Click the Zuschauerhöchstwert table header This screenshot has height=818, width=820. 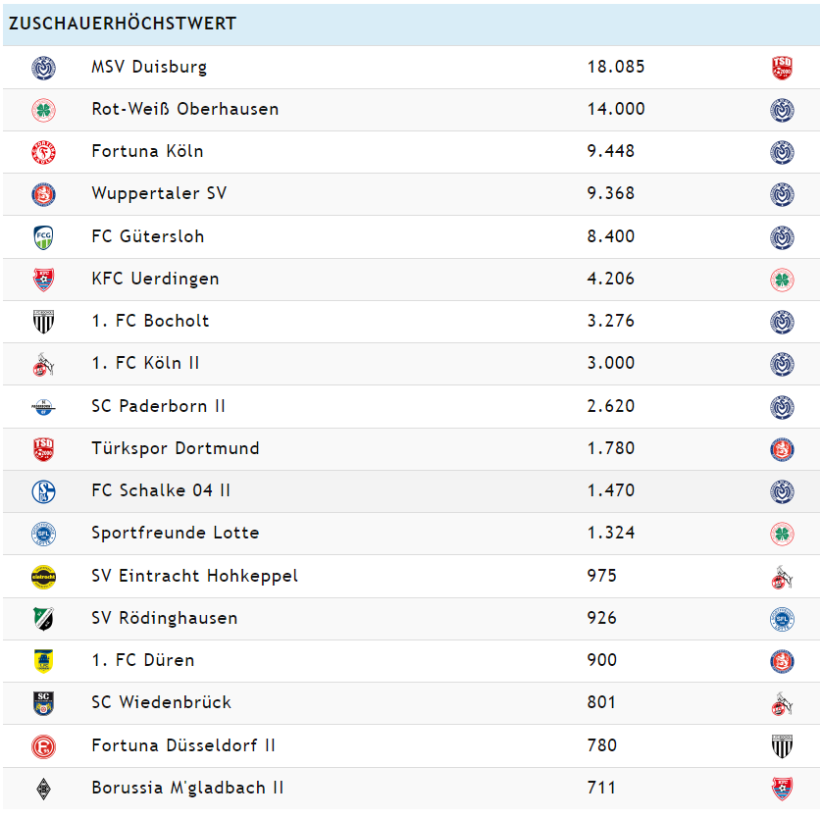(123, 24)
